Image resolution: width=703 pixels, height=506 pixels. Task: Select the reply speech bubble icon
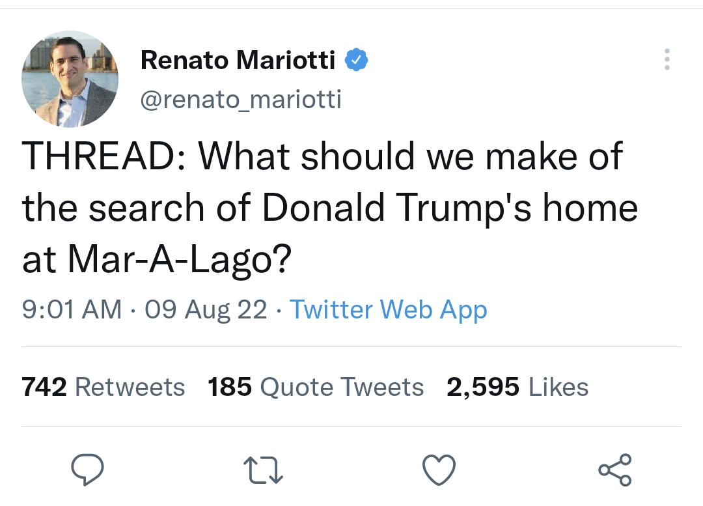pyautogui.click(x=89, y=468)
